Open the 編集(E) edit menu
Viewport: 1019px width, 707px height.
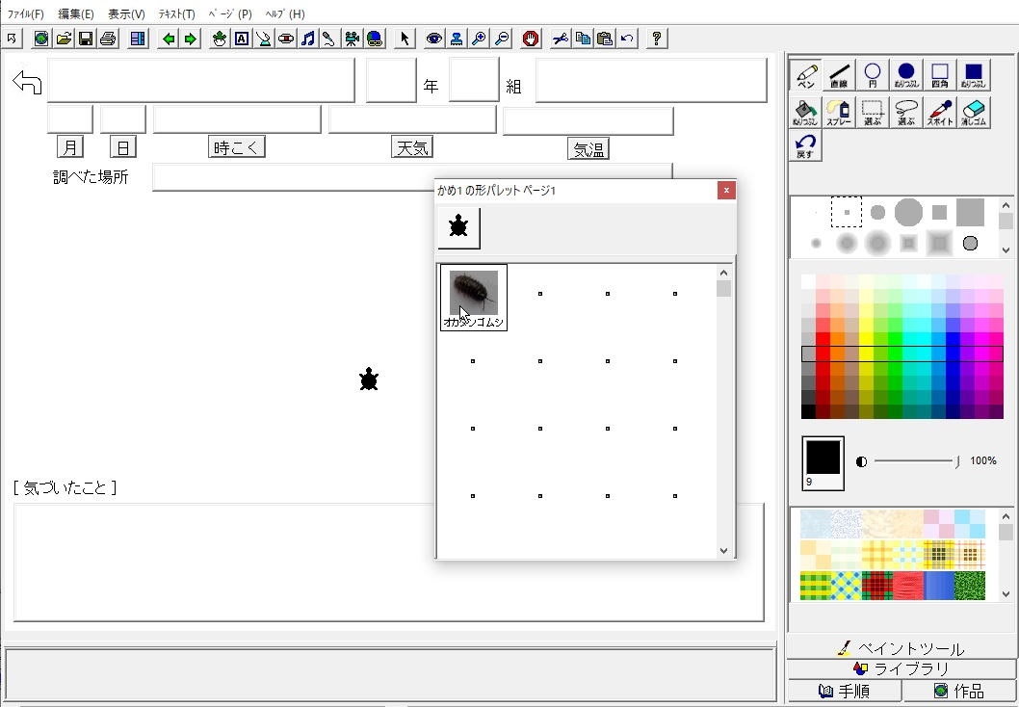click(x=76, y=14)
